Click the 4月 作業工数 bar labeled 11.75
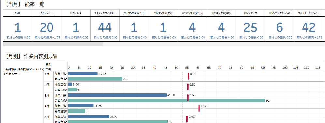 tap(81, 106)
